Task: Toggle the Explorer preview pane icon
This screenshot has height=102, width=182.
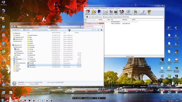Action: (x=98, y=30)
